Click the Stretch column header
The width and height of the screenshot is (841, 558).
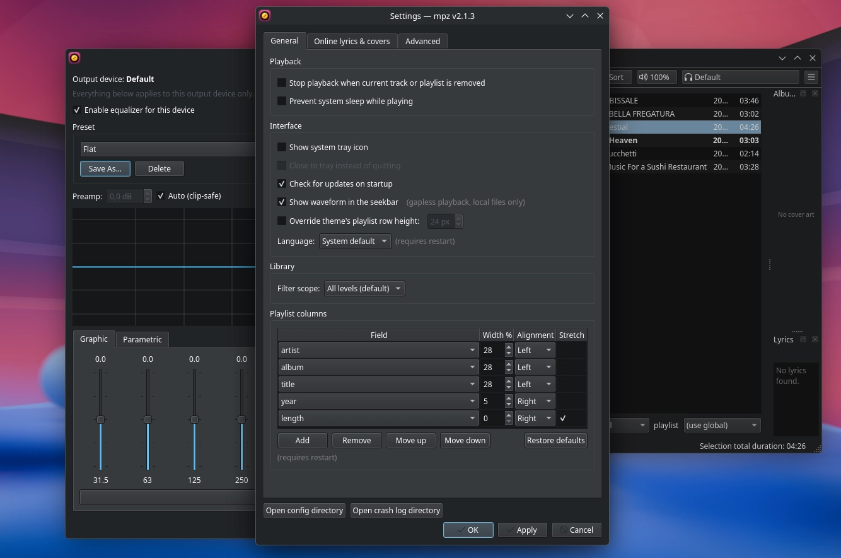(x=572, y=335)
